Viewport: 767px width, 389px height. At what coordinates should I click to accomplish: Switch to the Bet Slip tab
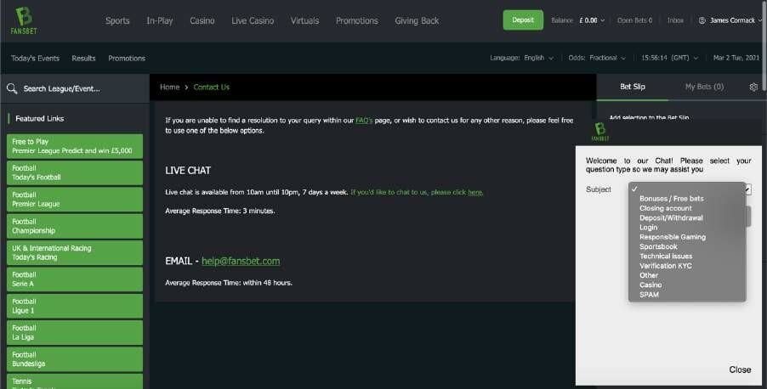[633, 87]
